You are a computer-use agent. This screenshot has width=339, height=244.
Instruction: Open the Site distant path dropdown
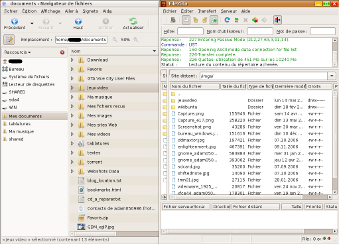[332, 76]
